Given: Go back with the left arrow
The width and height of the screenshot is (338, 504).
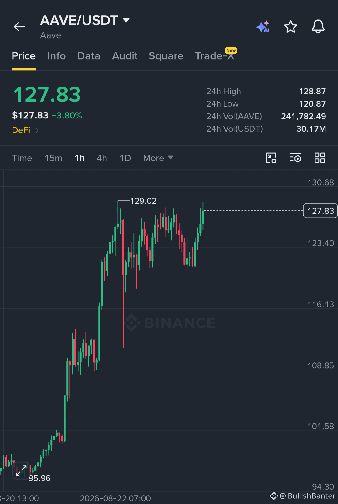Looking at the screenshot, I should click(x=19, y=27).
